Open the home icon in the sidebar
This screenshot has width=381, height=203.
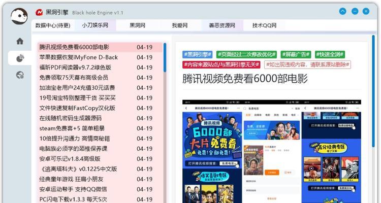(x=20, y=41)
